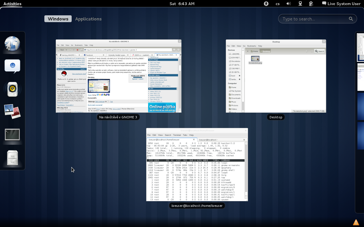Activate the liveuser terminal window thumbnail

point(197,165)
